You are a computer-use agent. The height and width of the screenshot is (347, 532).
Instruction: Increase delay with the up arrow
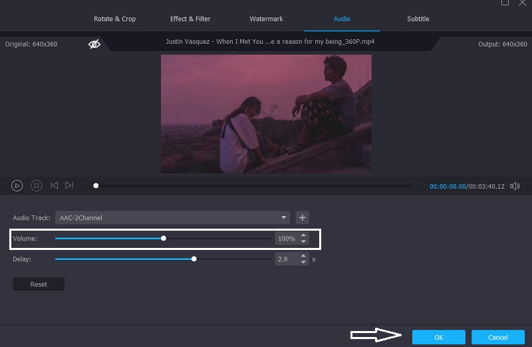tap(304, 256)
